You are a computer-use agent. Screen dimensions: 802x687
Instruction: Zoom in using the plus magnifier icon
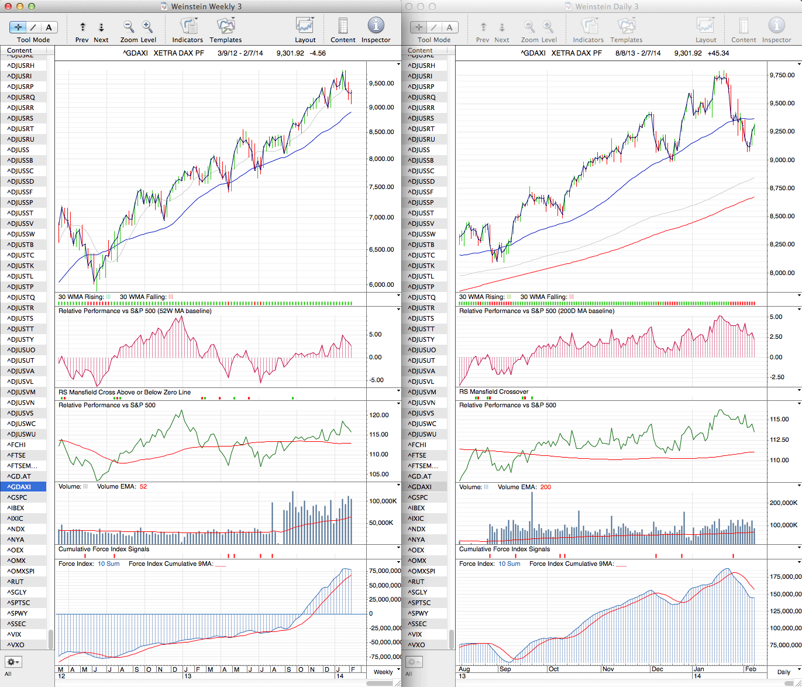click(x=147, y=26)
